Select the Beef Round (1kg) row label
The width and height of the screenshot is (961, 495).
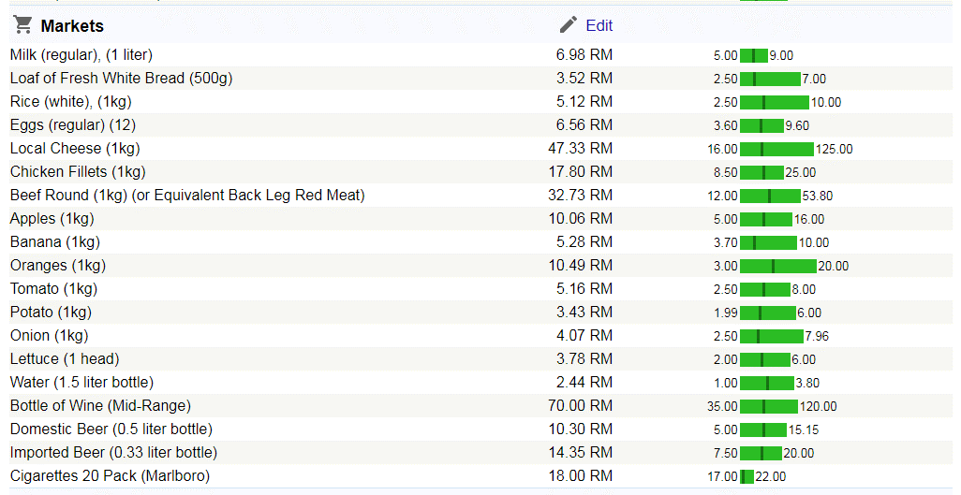187,196
